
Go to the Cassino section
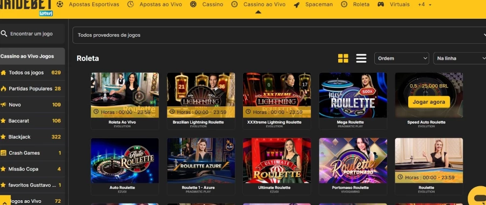[x=213, y=4]
